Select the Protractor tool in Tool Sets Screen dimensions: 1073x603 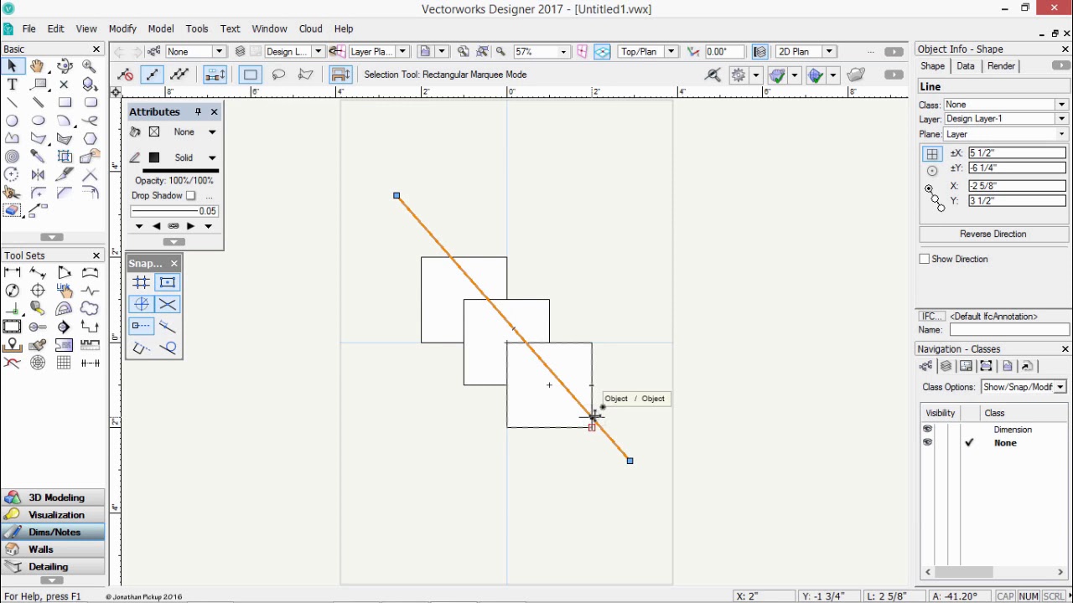tap(64, 308)
